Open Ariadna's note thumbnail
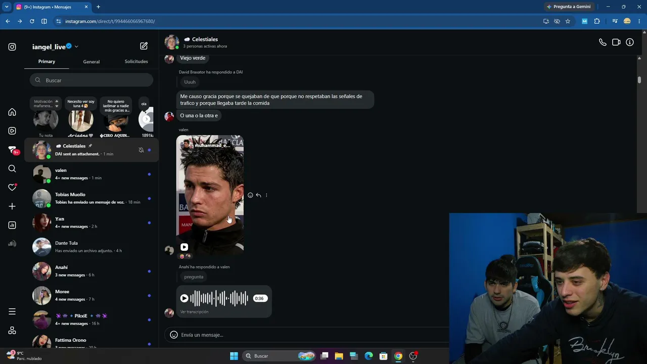647x364 pixels. [x=81, y=120]
